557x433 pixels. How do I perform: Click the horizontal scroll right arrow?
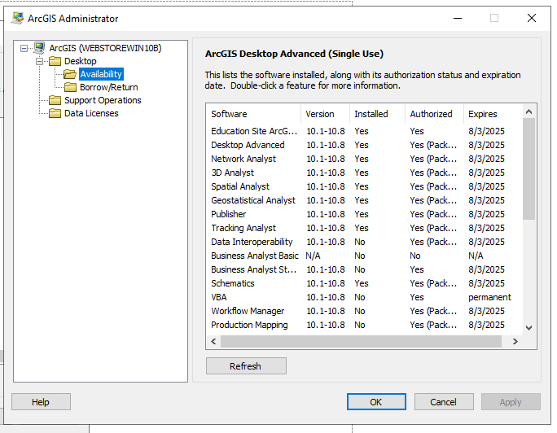[x=515, y=341]
